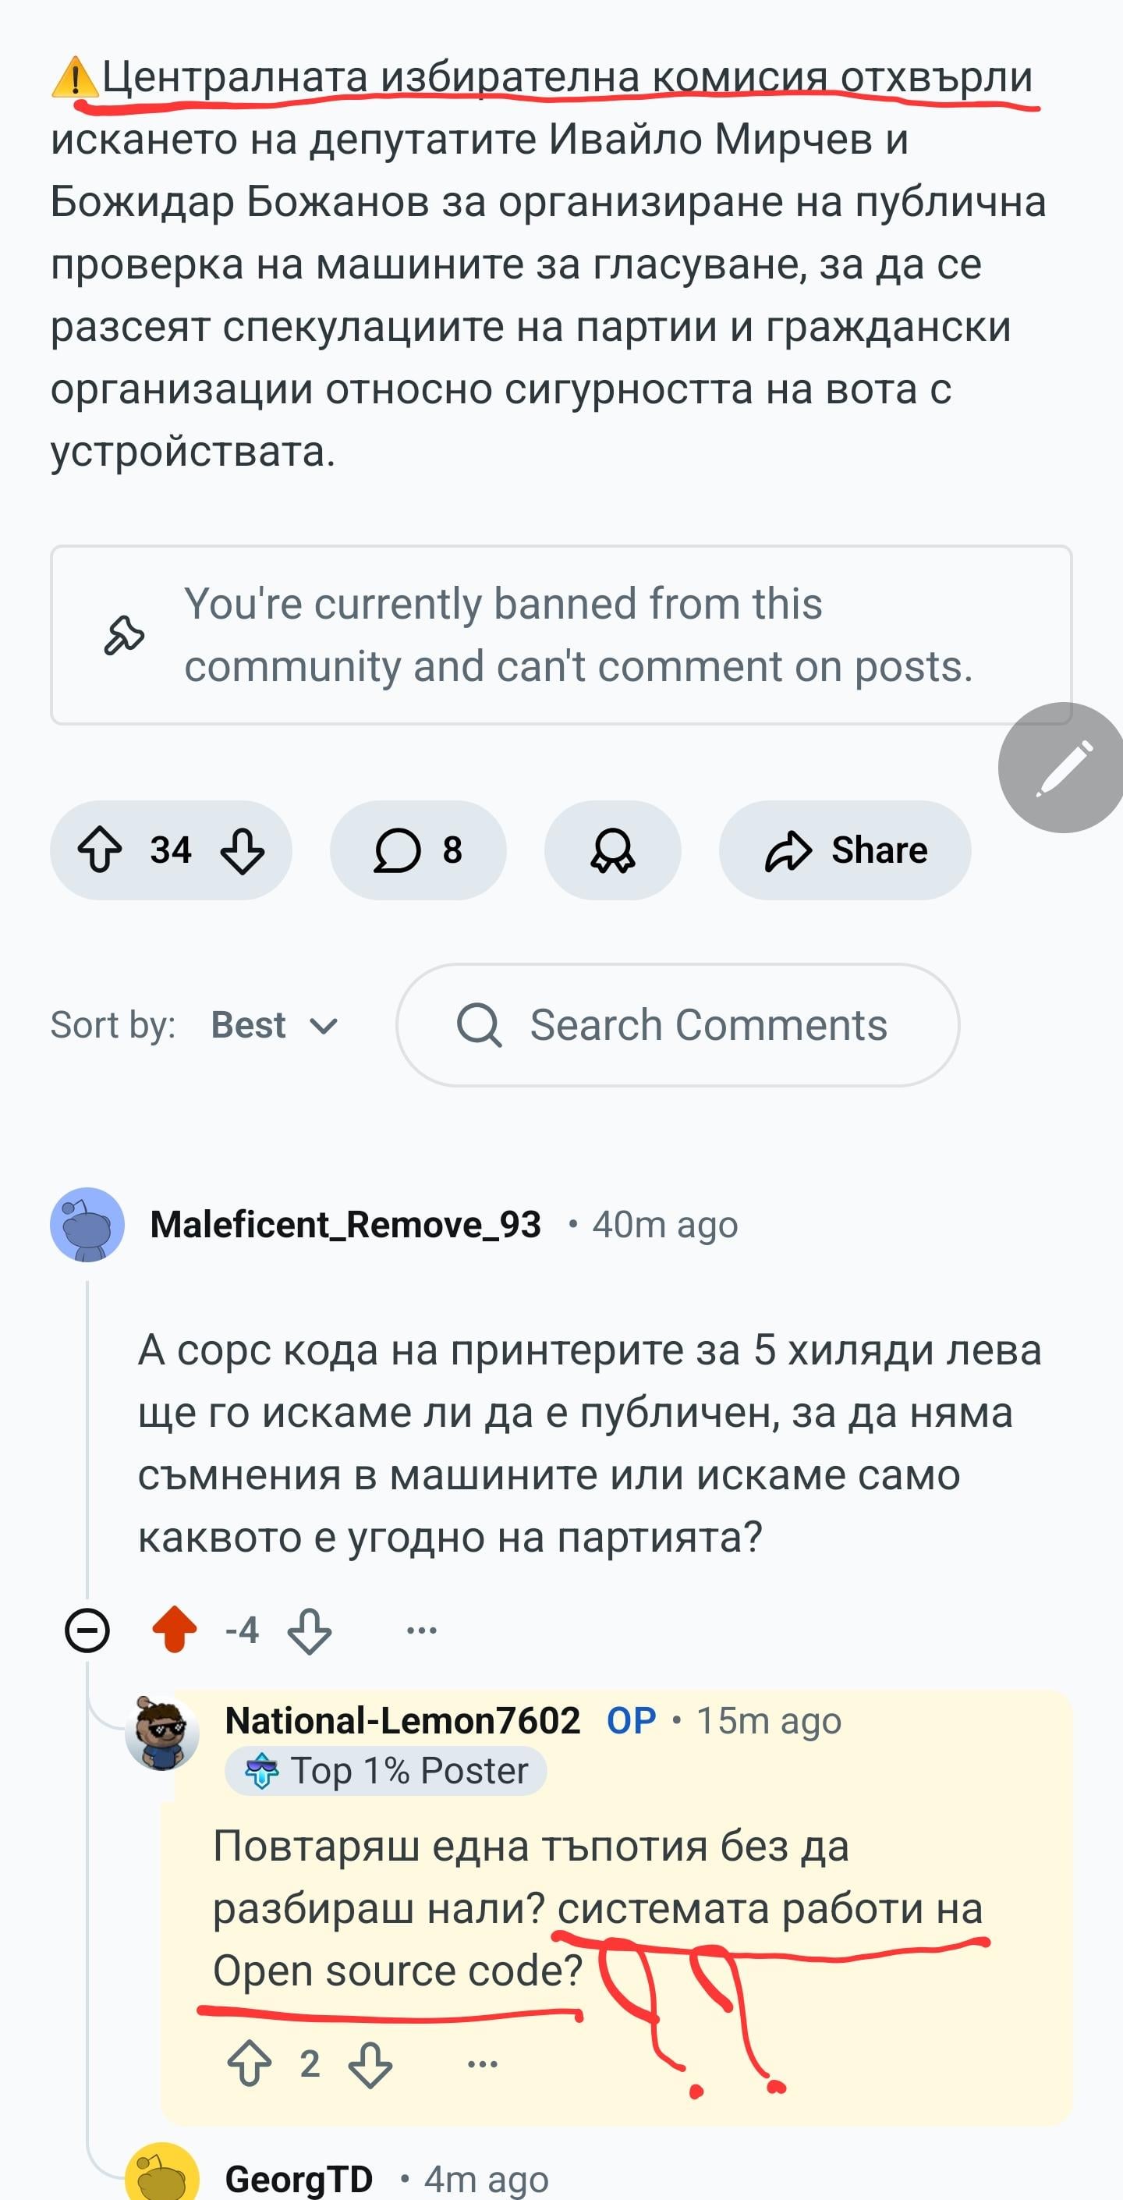Tap the floating pencil edit button
This screenshot has width=1123, height=2200.
[1061, 768]
